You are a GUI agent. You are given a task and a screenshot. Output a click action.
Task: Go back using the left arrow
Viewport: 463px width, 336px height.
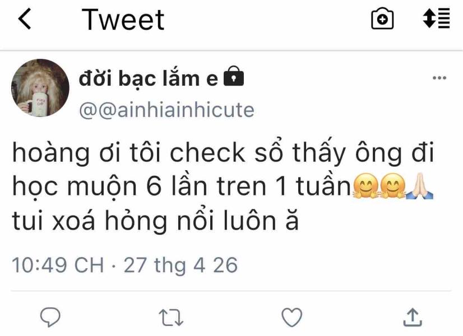pos(25,19)
